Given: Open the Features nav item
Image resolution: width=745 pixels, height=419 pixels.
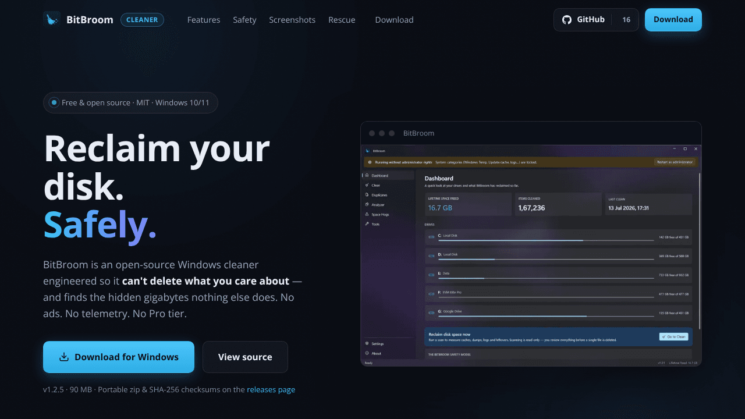Looking at the screenshot, I should (x=204, y=20).
